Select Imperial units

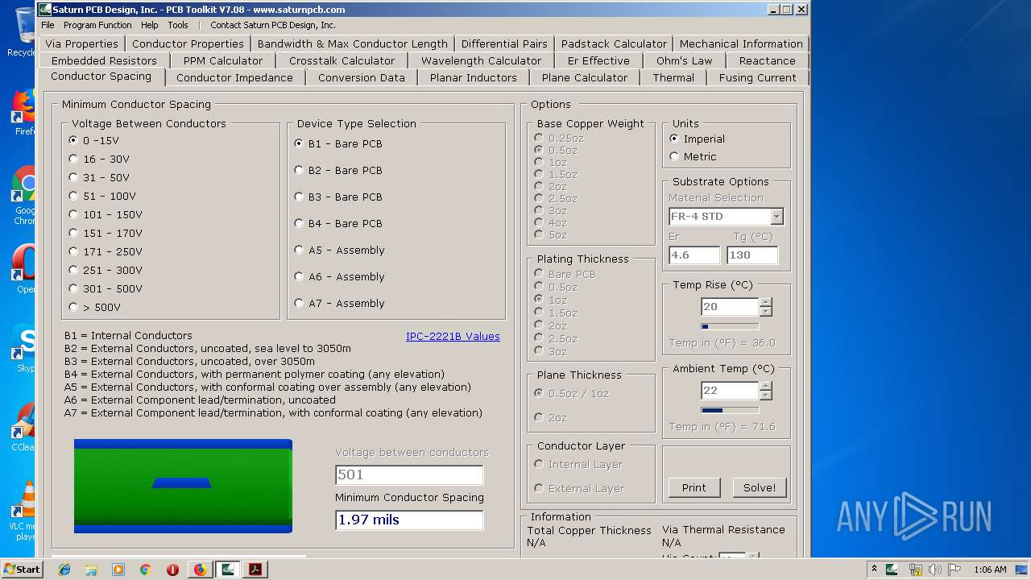[698, 139]
